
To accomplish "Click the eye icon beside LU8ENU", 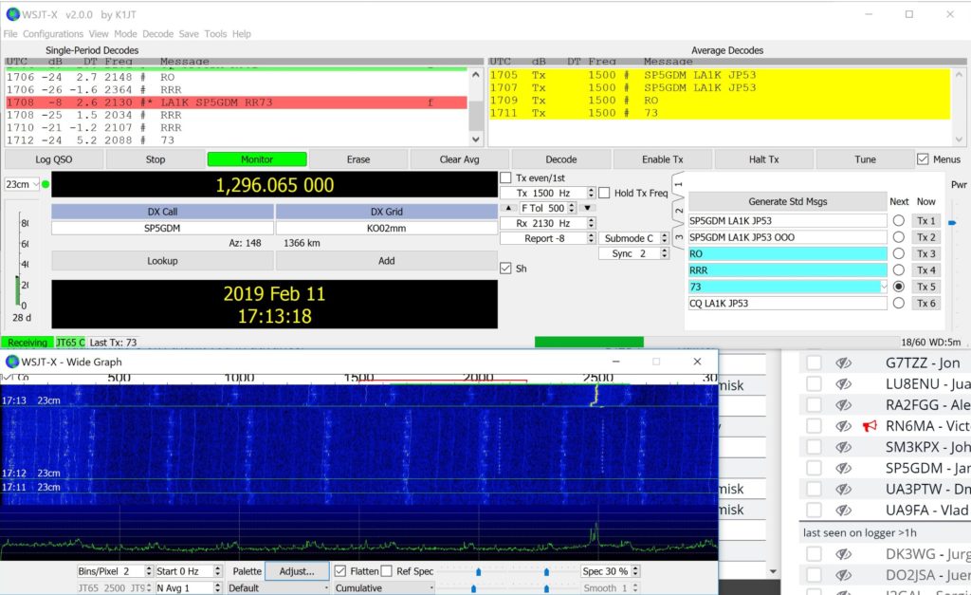I will click(x=843, y=383).
